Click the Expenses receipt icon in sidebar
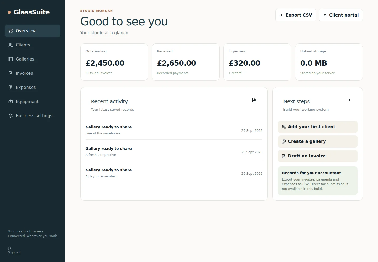 coord(10,88)
